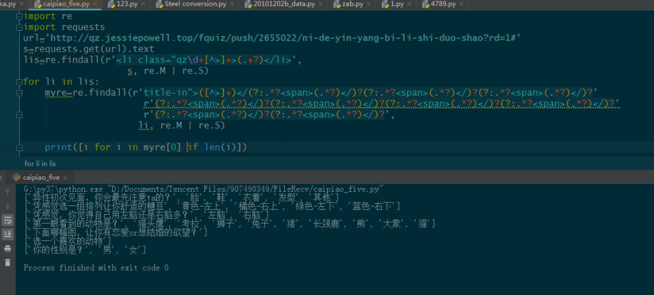Collapse the 'for li in lis' block

[19, 82]
